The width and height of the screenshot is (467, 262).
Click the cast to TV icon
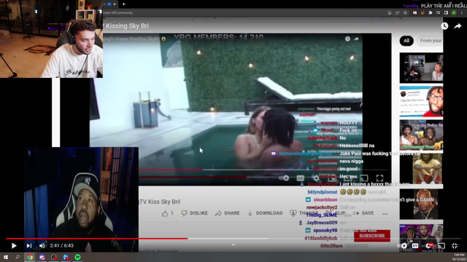[x=441, y=246]
